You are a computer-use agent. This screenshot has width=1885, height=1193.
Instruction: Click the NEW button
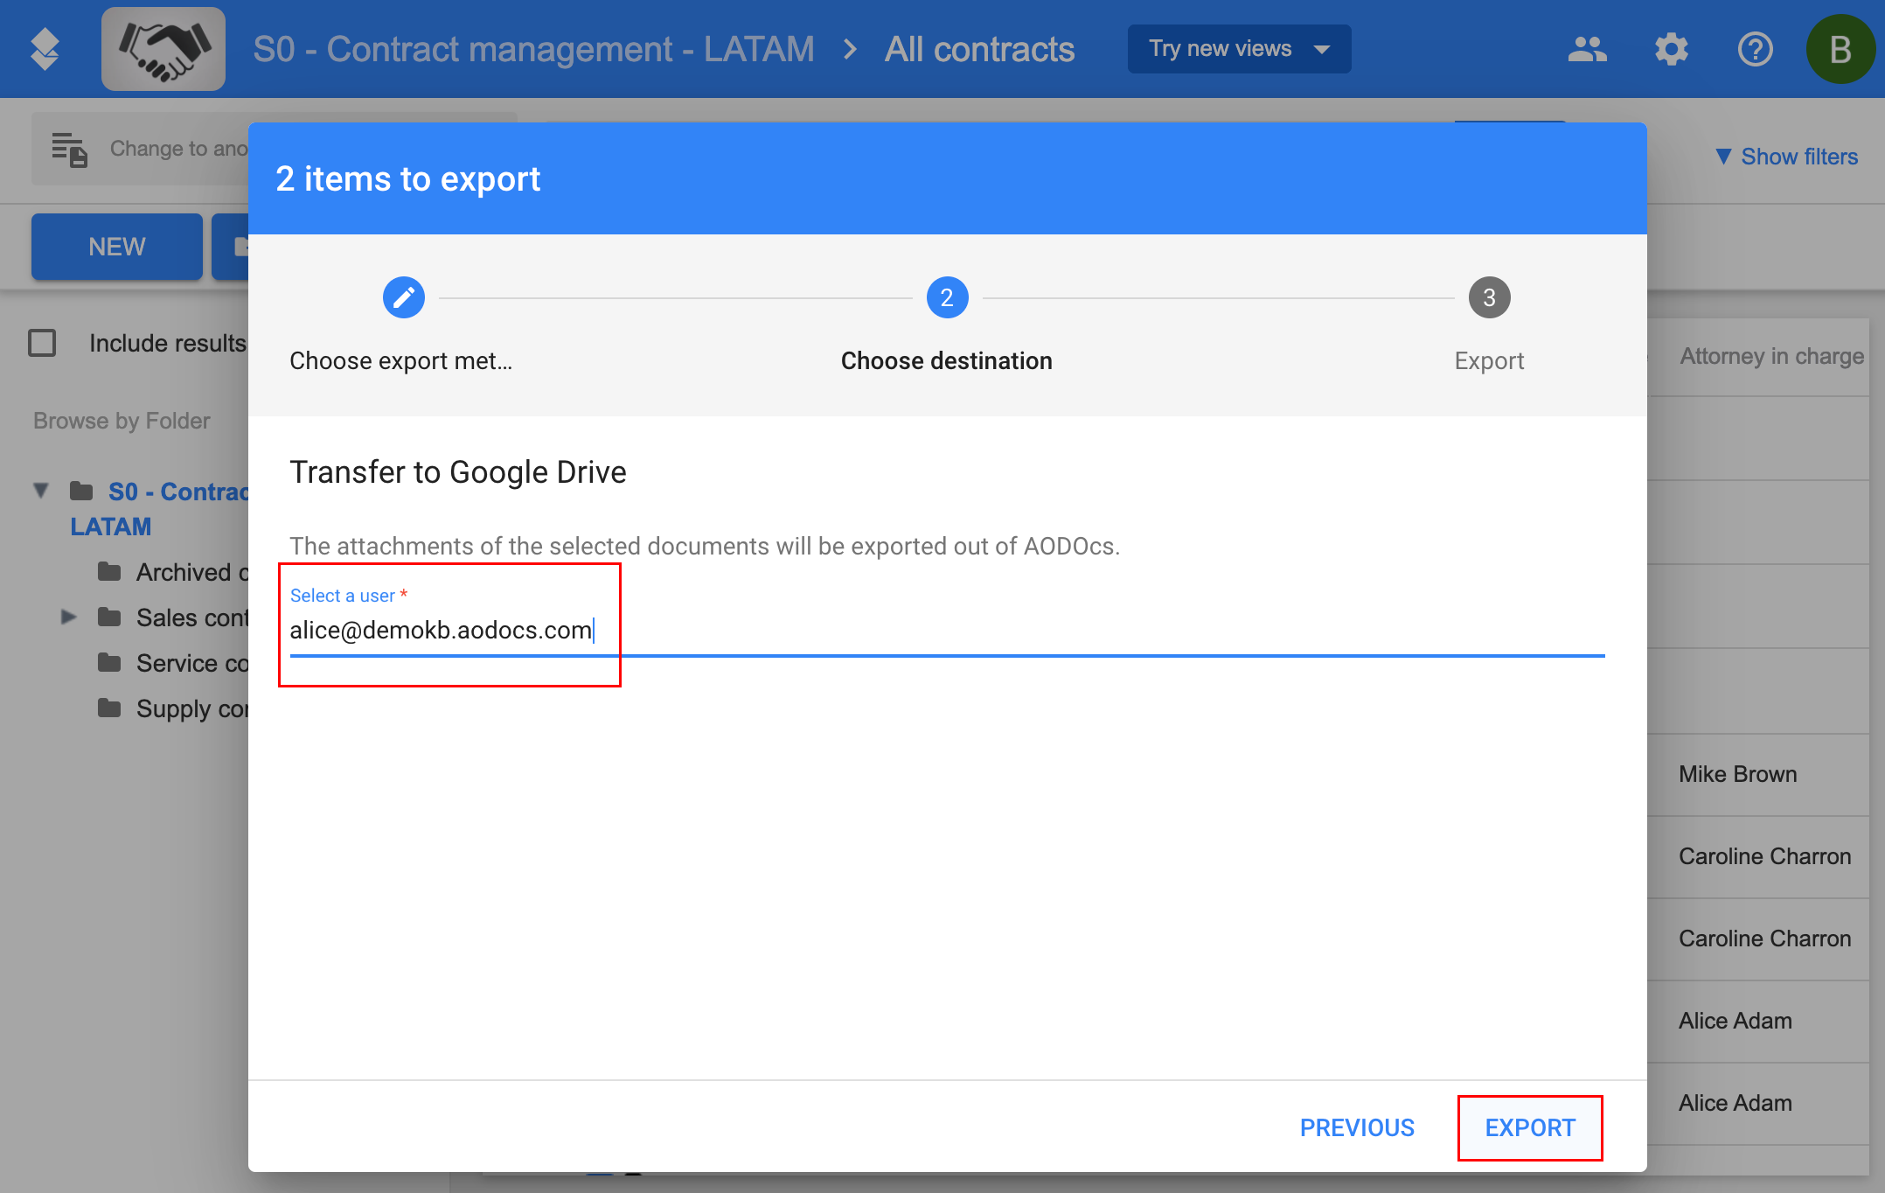click(117, 247)
